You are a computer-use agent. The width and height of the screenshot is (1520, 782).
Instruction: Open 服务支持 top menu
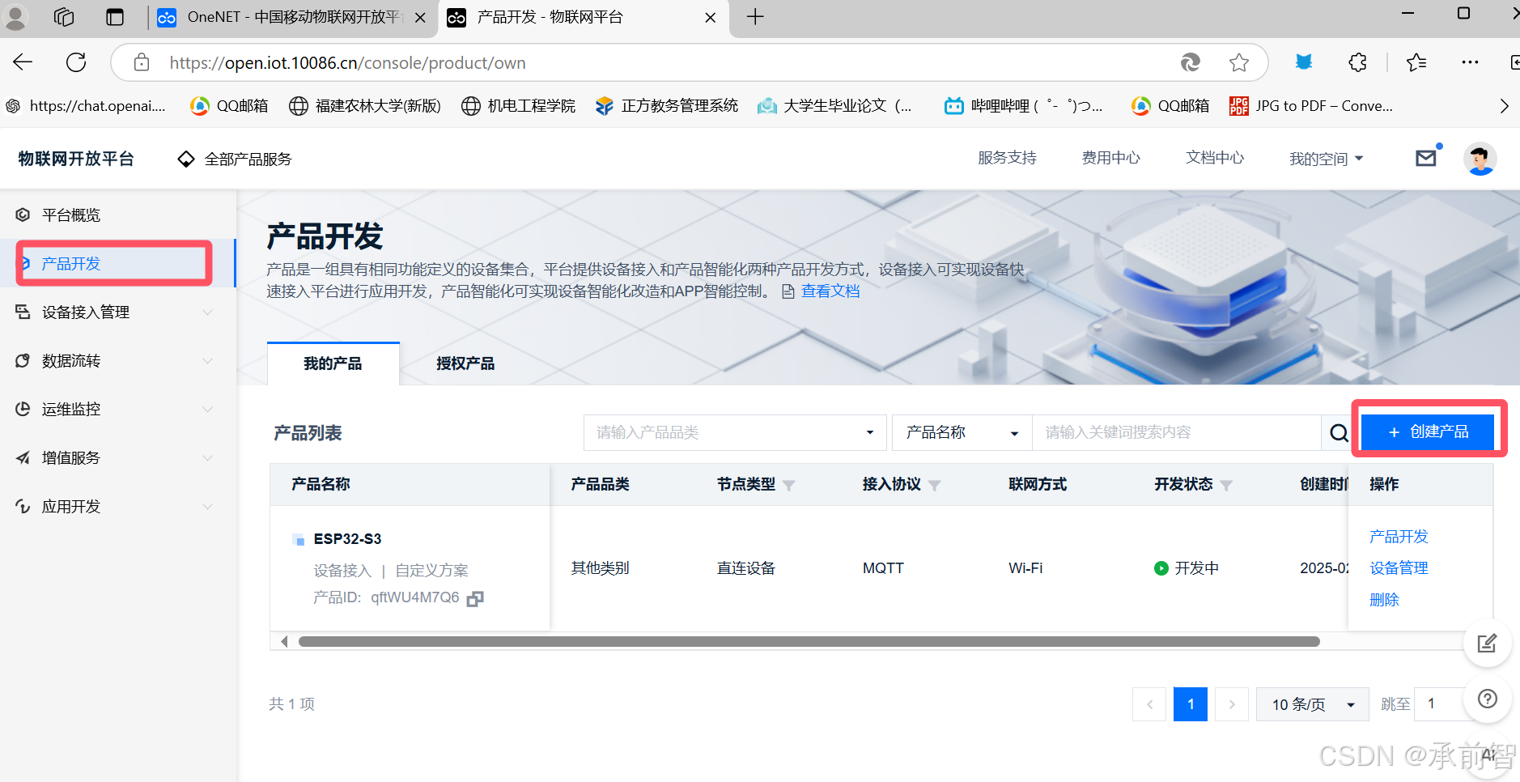[1007, 158]
